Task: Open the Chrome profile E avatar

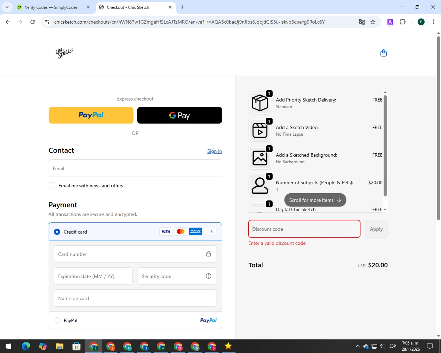Action: [421, 22]
